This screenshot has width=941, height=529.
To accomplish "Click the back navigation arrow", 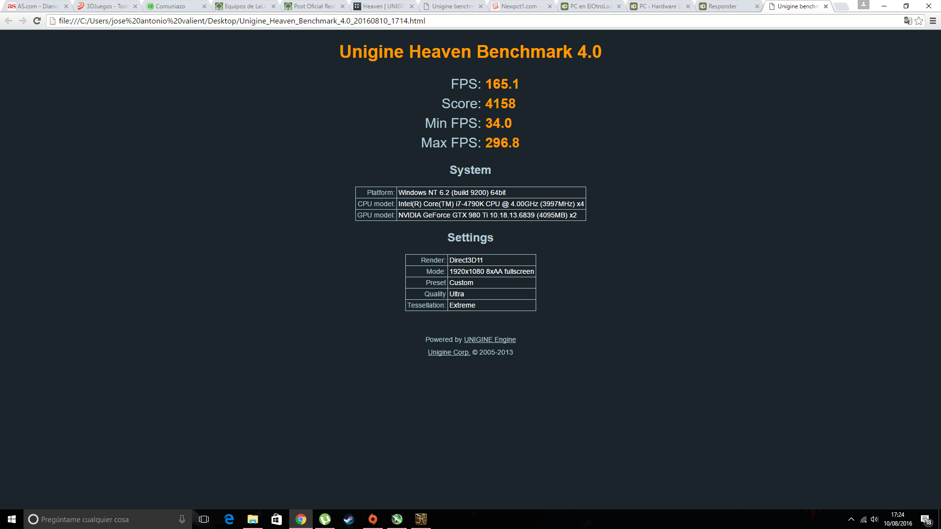I will click(x=8, y=21).
